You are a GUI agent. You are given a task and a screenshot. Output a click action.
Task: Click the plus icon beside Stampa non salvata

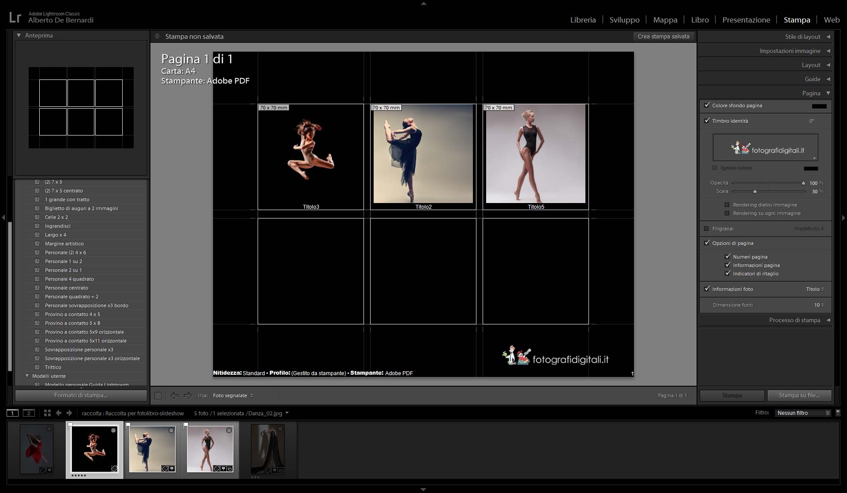[157, 36]
